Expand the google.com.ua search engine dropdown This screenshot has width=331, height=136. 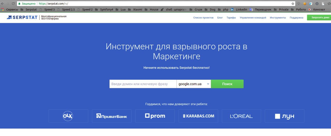(194, 84)
